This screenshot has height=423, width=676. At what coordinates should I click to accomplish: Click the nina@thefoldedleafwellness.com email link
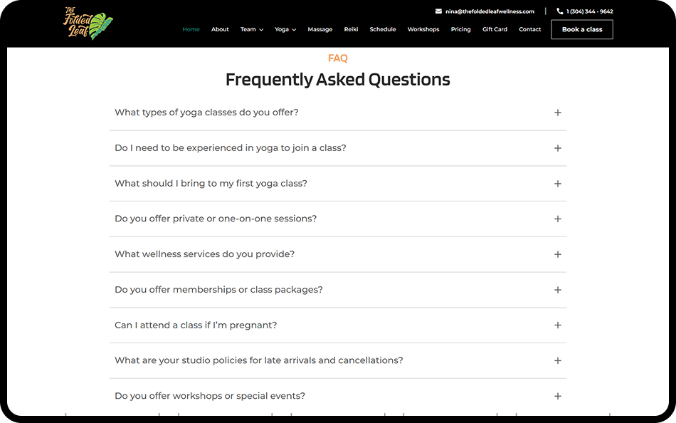pos(490,11)
